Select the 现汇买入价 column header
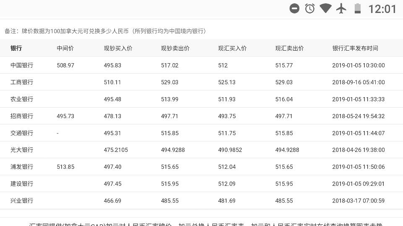 pos(232,48)
